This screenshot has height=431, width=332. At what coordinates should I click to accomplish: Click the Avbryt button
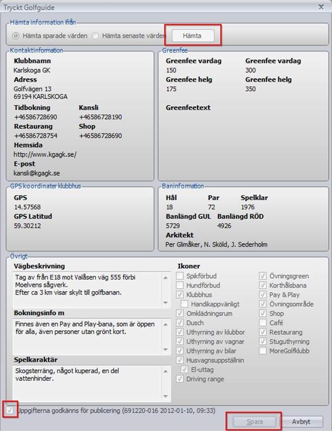coord(301,422)
